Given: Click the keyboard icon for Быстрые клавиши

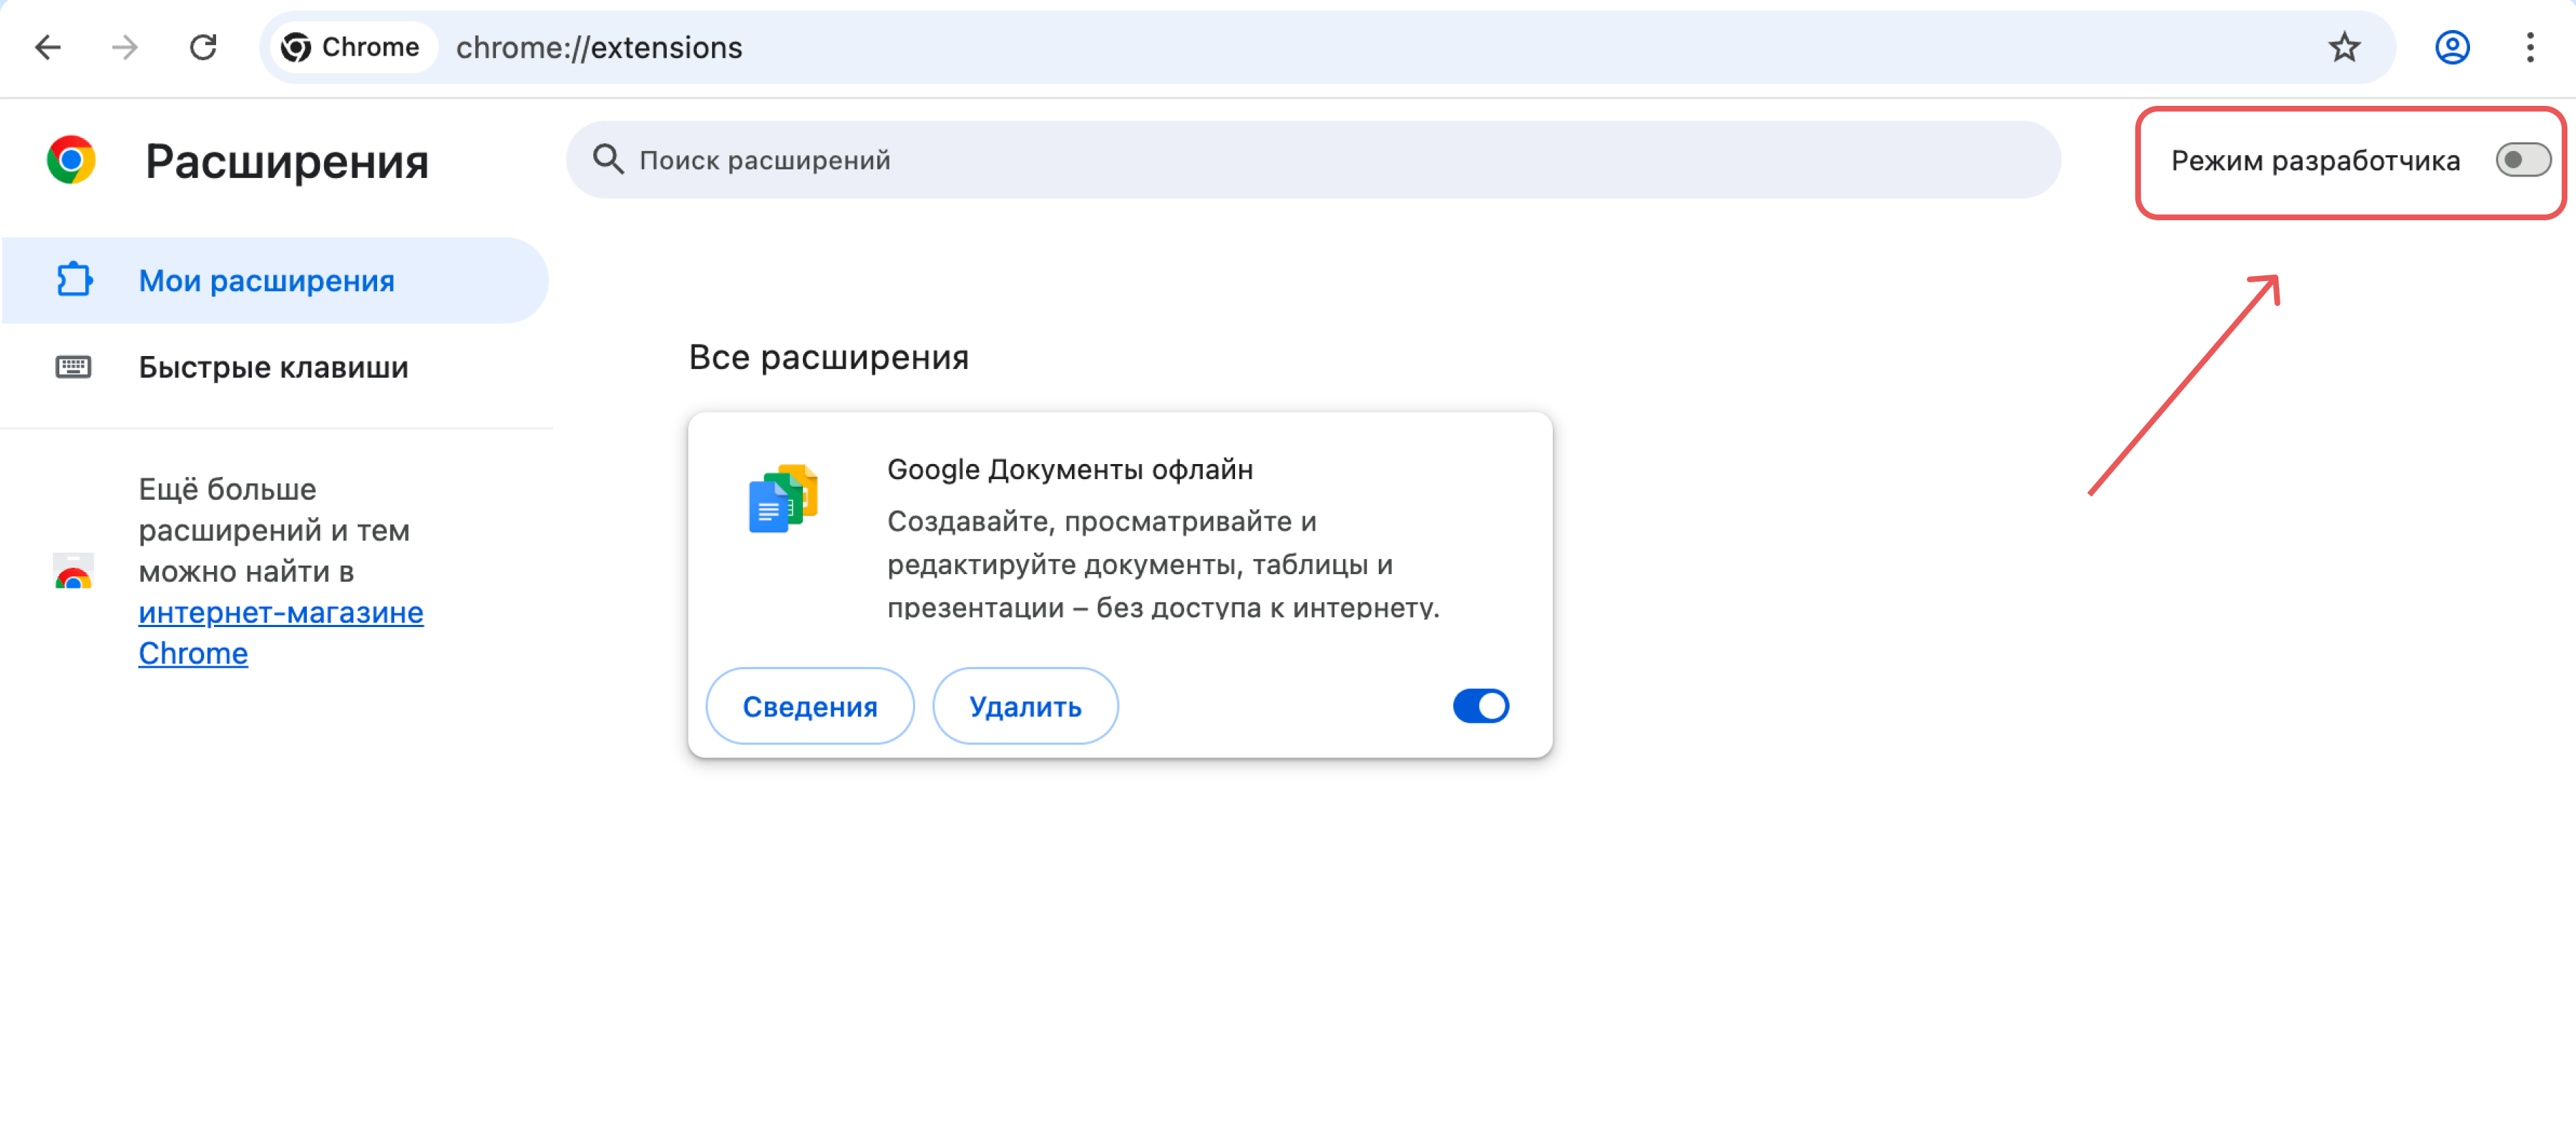Looking at the screenshot, I should coord(73,367).
